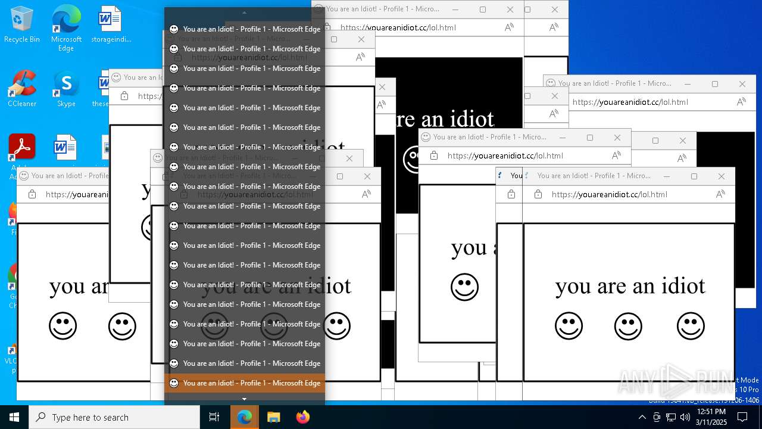Click Read aloud icon in the fully visible Edge window
This screenshot has width=762, height=429.
(720, 194)
